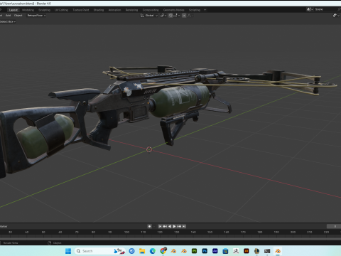Open the Object menu in viewport header
This screenshot has height=256, width=341.
click(18, 16)
